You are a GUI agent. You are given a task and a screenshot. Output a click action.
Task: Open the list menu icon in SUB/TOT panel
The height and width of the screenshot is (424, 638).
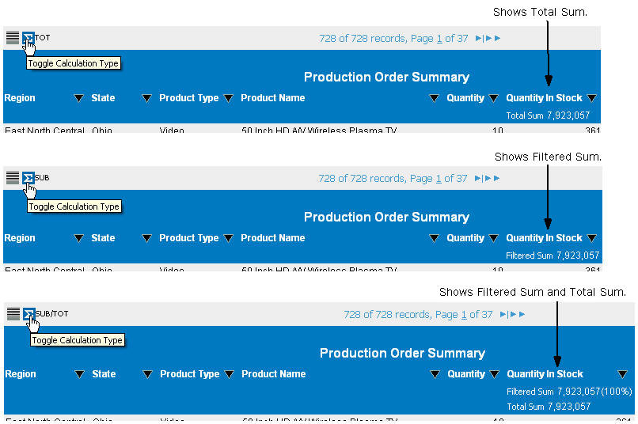point(13,314)
